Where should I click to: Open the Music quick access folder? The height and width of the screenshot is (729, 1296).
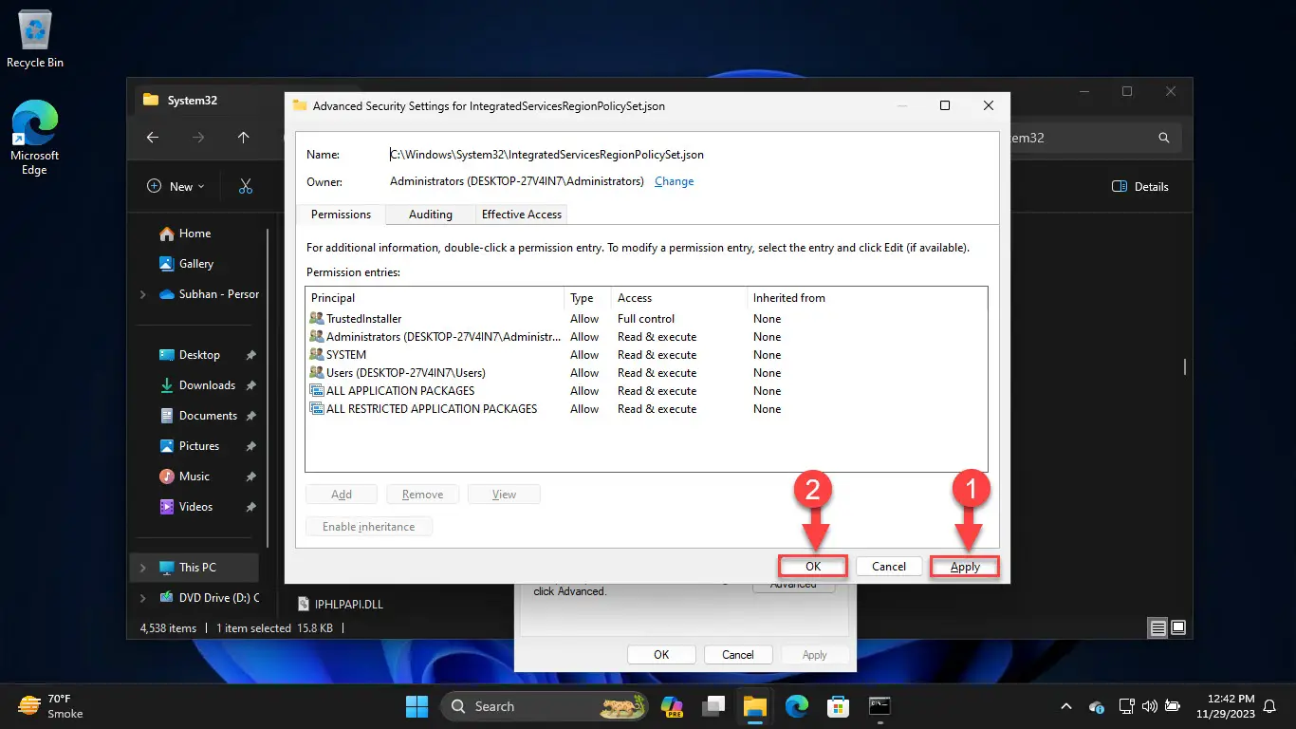(x=194, y=477)
